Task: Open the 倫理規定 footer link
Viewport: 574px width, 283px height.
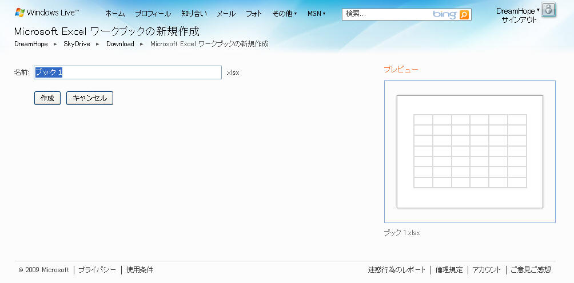Action: (x=449, y=270)
